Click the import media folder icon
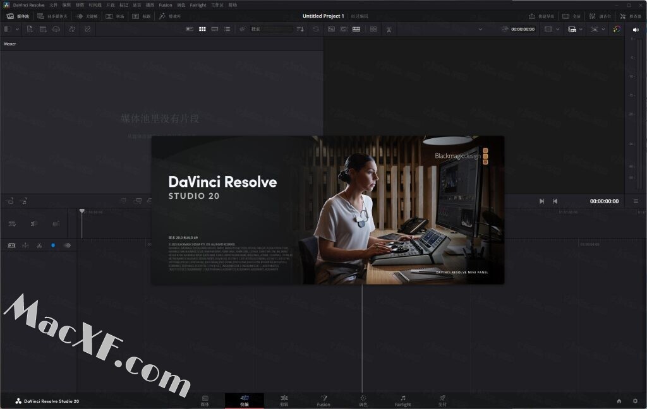647x409 pixels. pyautogui.click(x=43, y=29)
